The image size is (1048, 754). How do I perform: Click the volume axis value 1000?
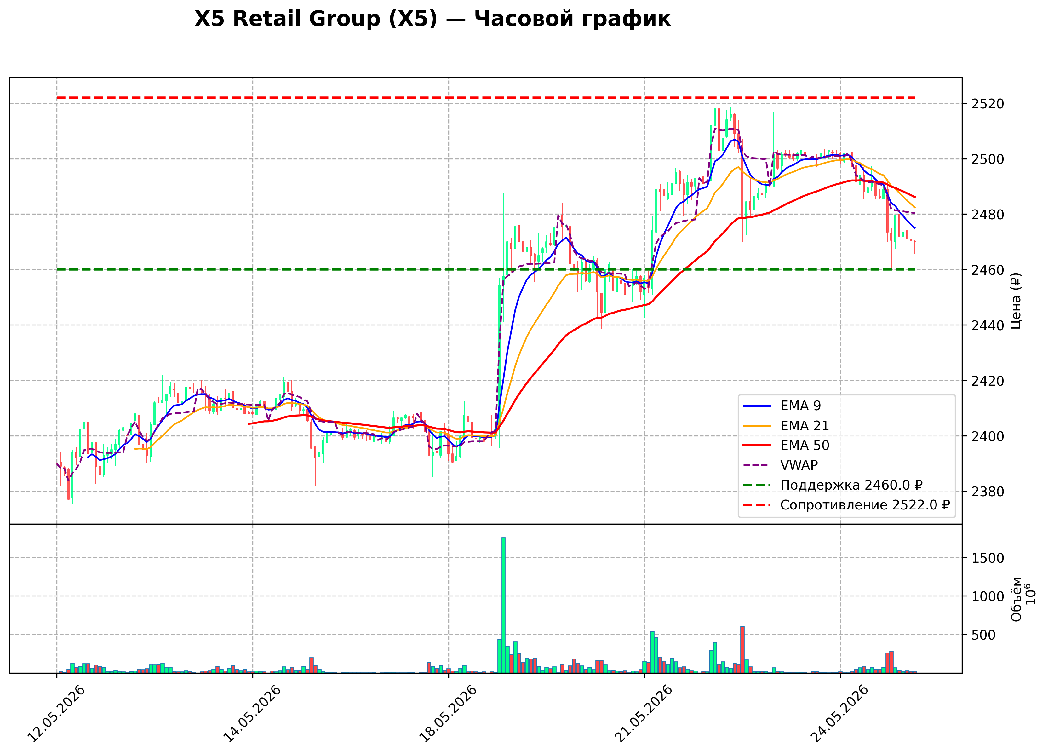pyautogui.click(x=988, y=597)
